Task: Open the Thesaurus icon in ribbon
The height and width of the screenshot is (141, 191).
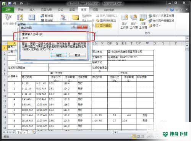Action: [32, 18]
